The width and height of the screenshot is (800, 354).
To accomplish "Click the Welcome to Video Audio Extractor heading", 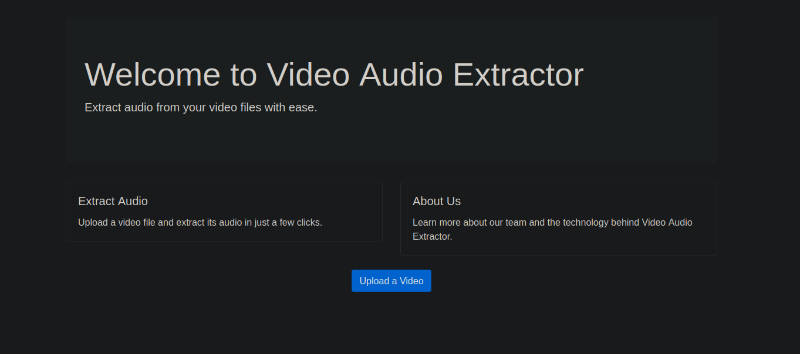I will pos(333,74).
